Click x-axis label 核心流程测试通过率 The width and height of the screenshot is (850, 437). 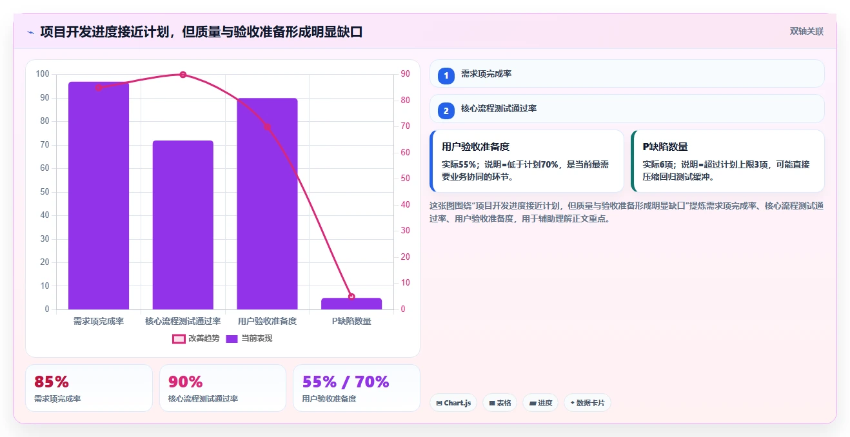pyautogui.click(x=183, y=321)
